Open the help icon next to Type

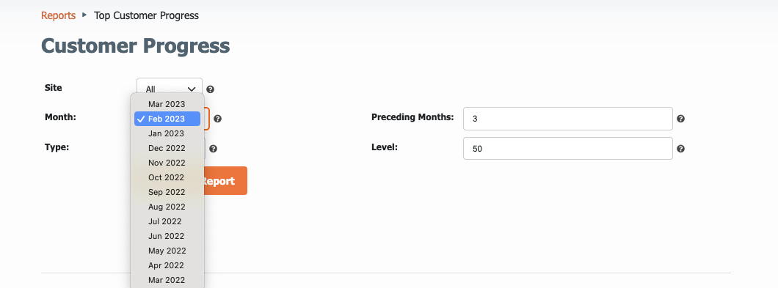[x=213, y=149]
